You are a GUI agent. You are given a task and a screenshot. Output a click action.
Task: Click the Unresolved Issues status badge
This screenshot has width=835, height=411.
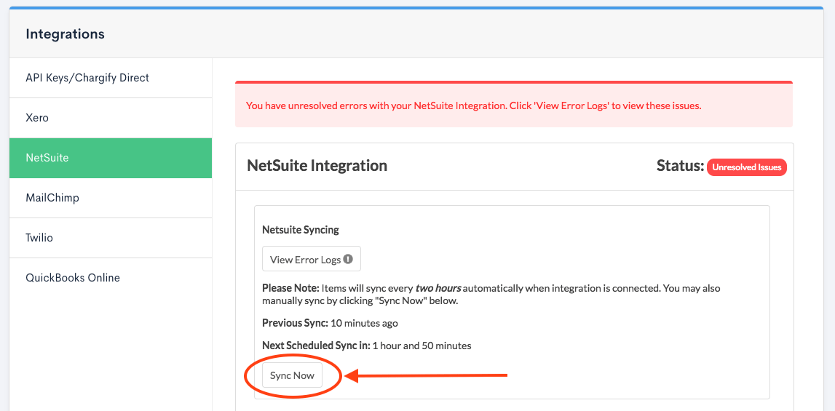click(x=747, y=167)
